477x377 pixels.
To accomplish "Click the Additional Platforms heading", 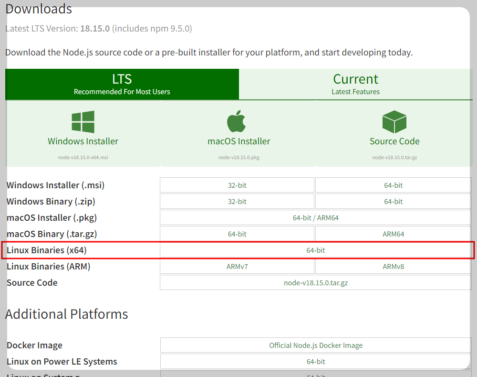I will (x=67, y=314).
